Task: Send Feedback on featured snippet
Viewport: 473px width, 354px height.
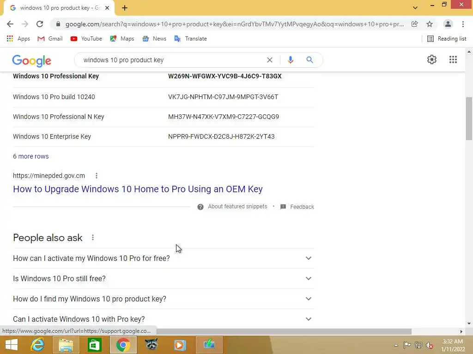Action: coord(297,207)
